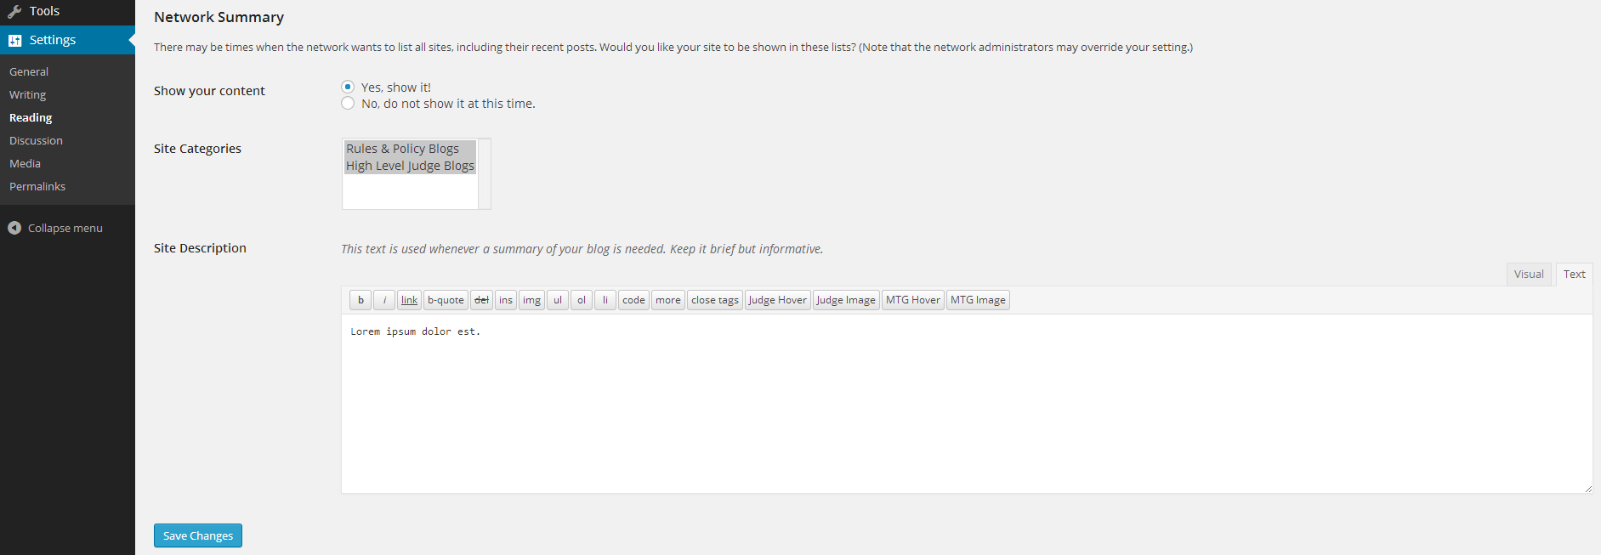Click inside the Site Description text area

click(967, 404)
